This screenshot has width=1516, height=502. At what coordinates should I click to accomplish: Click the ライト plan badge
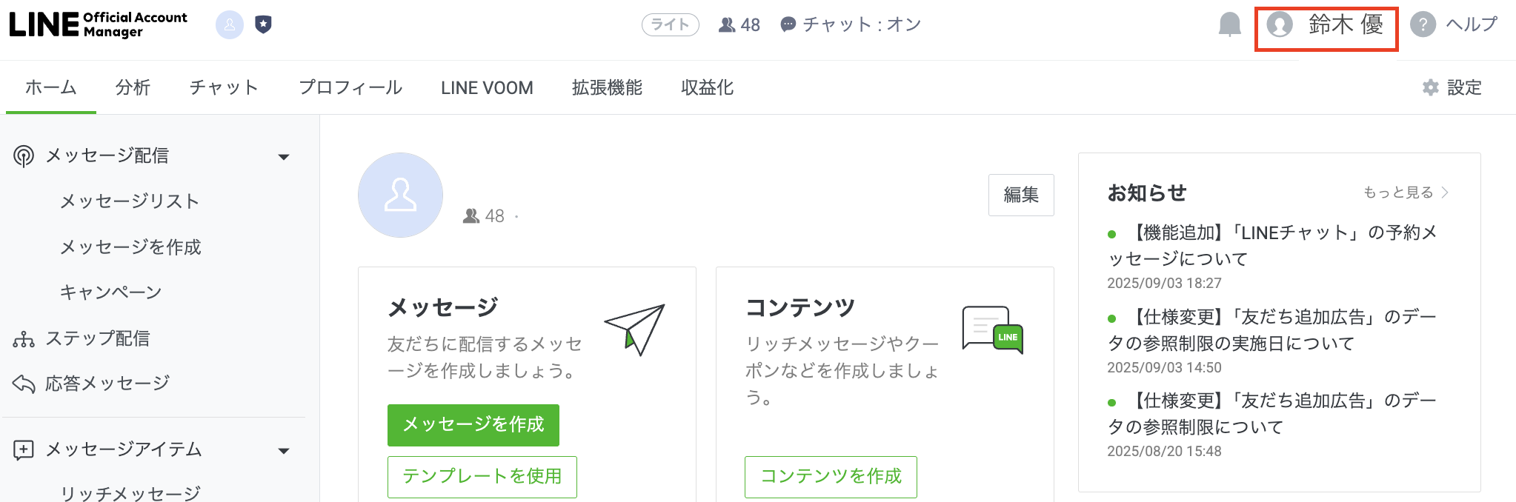pos(670,24)
